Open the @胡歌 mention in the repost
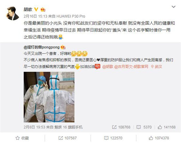The height and width of the screenshot is (143, 181). (108, 66)
